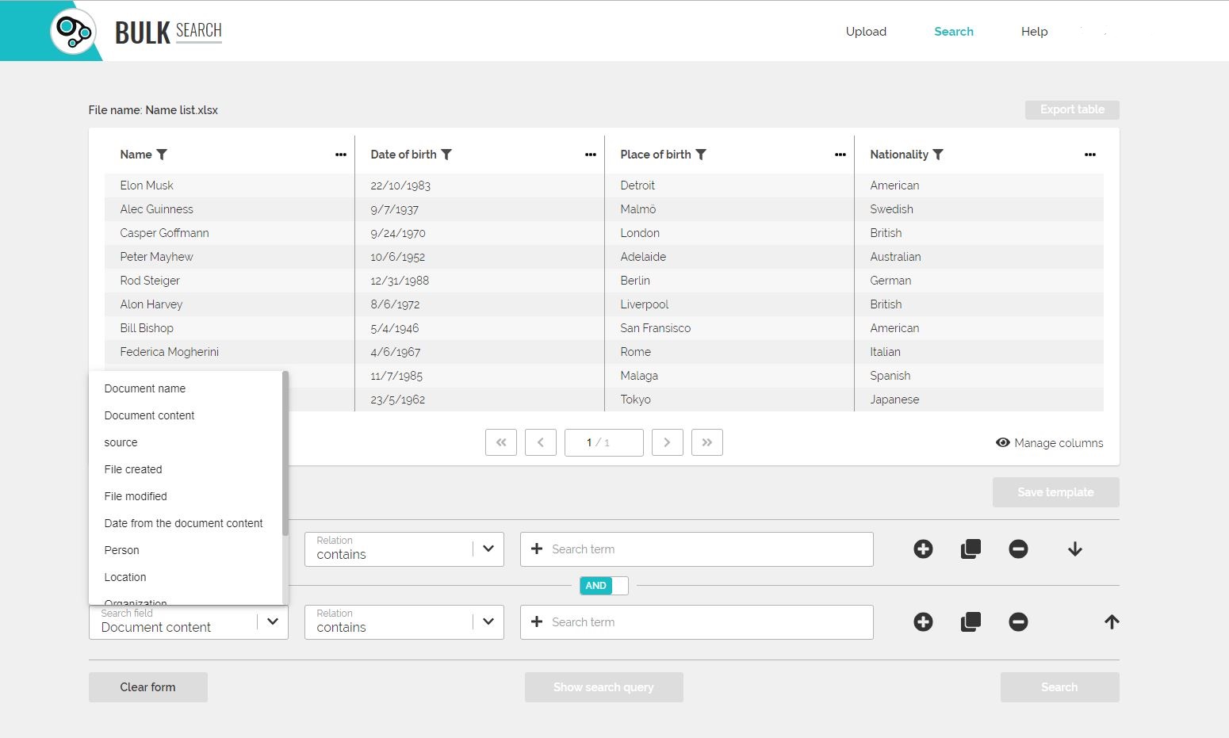Move second search row up with arrow
Screen dimensions: 1229x738
pyautogui.click(x=1112, y=622)
